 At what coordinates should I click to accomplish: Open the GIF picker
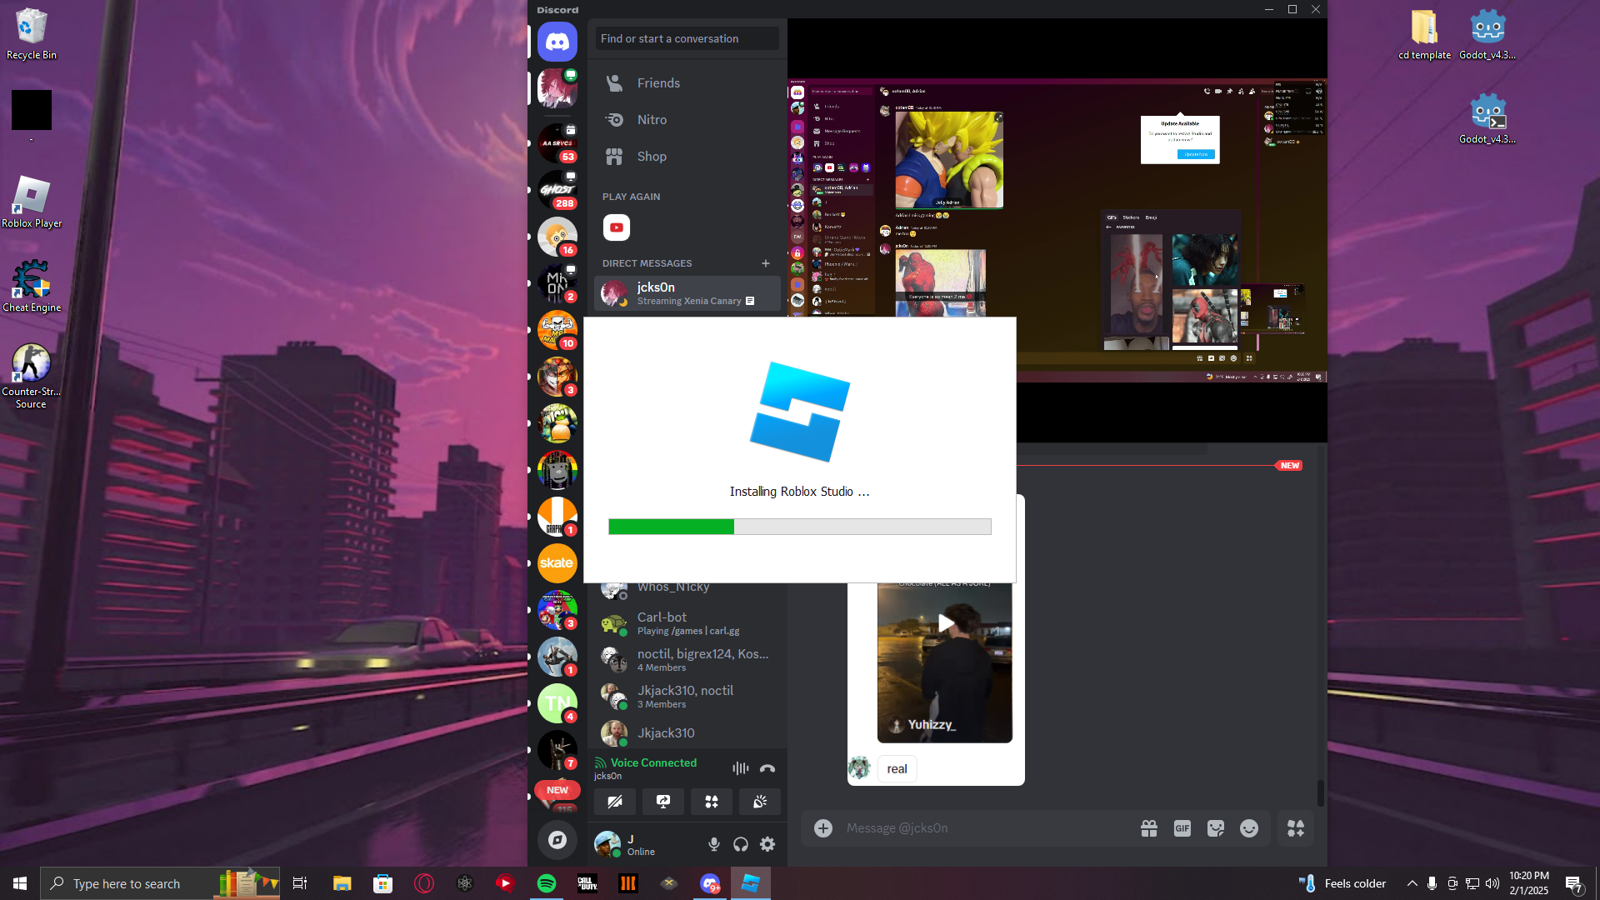[1182, 828]
